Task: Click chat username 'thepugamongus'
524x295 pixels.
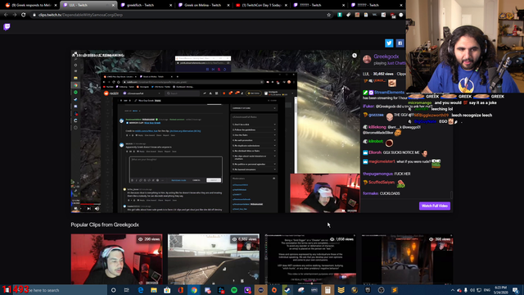Action: (x=377, y=174)
